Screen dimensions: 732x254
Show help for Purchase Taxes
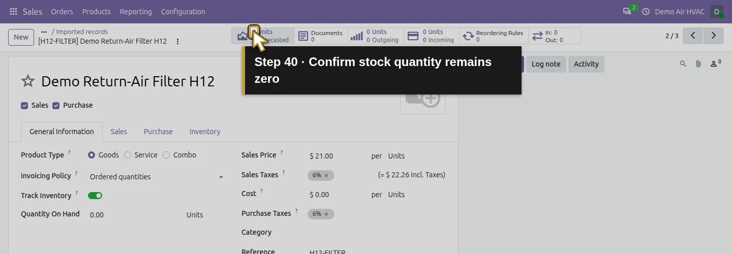click(296, 211)
